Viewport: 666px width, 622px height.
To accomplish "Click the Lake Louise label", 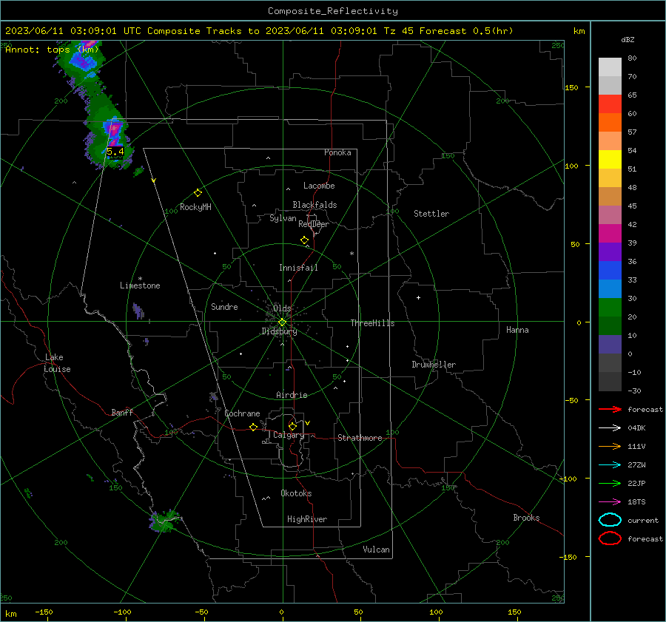I will [x=57, y=363].
